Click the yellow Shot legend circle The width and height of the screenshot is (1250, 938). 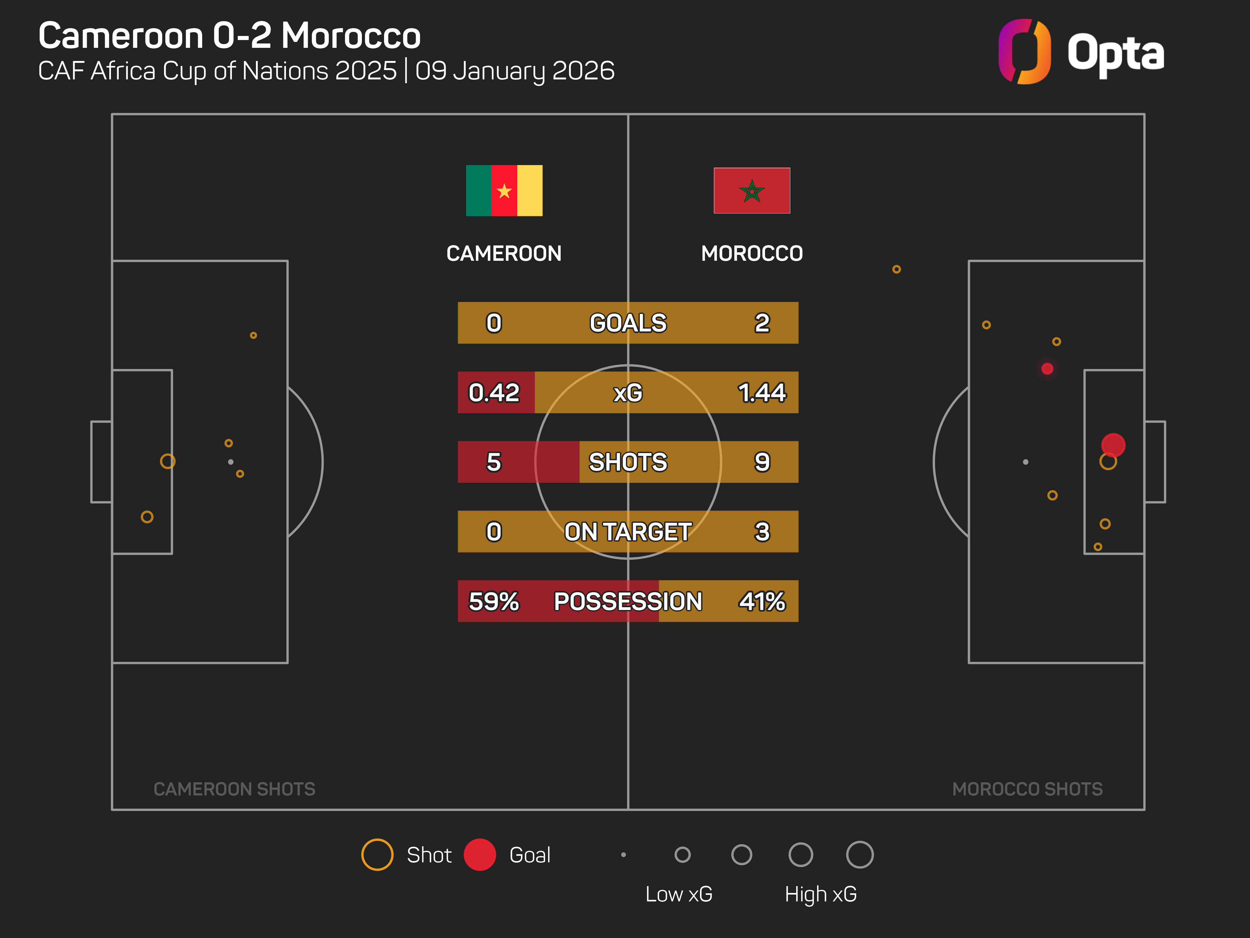click(x=377, y=854)
